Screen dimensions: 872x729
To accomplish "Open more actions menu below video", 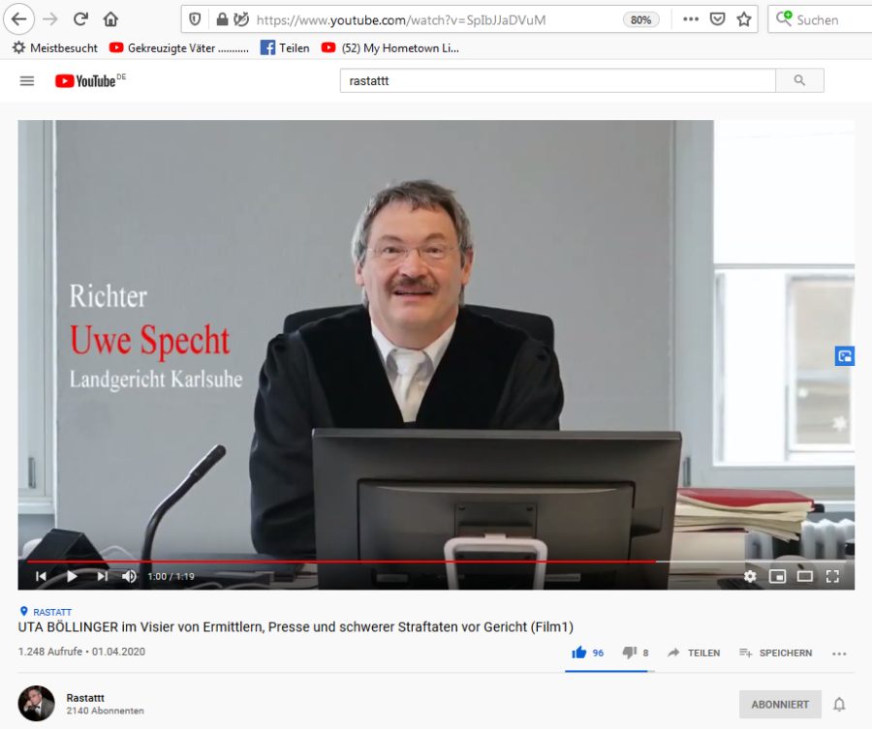I will click(x=839, y=653).
